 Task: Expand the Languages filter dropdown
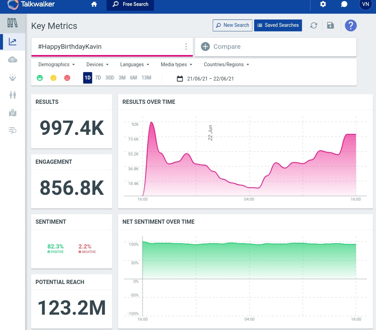tap(135, 64)
